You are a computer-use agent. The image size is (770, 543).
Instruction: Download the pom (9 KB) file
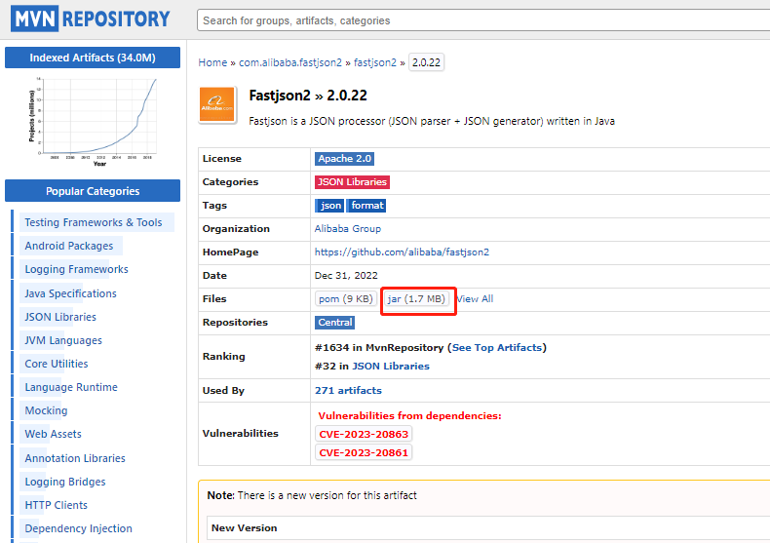pos(346,298)
